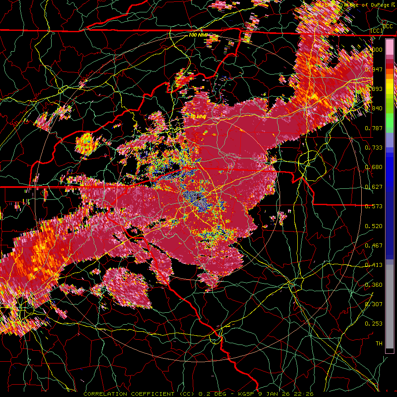The height and width of the screenshot is (397, 397).
Task: Click the "TH" threshold legend label
Action: [379, 343]
